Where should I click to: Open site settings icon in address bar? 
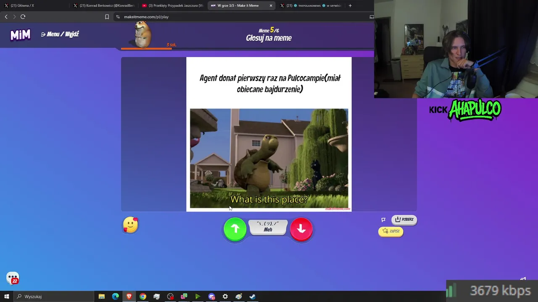118,17
